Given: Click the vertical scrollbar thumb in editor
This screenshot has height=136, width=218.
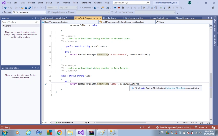Looking at the screenshot, I should pyautogui.click(x=211, y=85).
